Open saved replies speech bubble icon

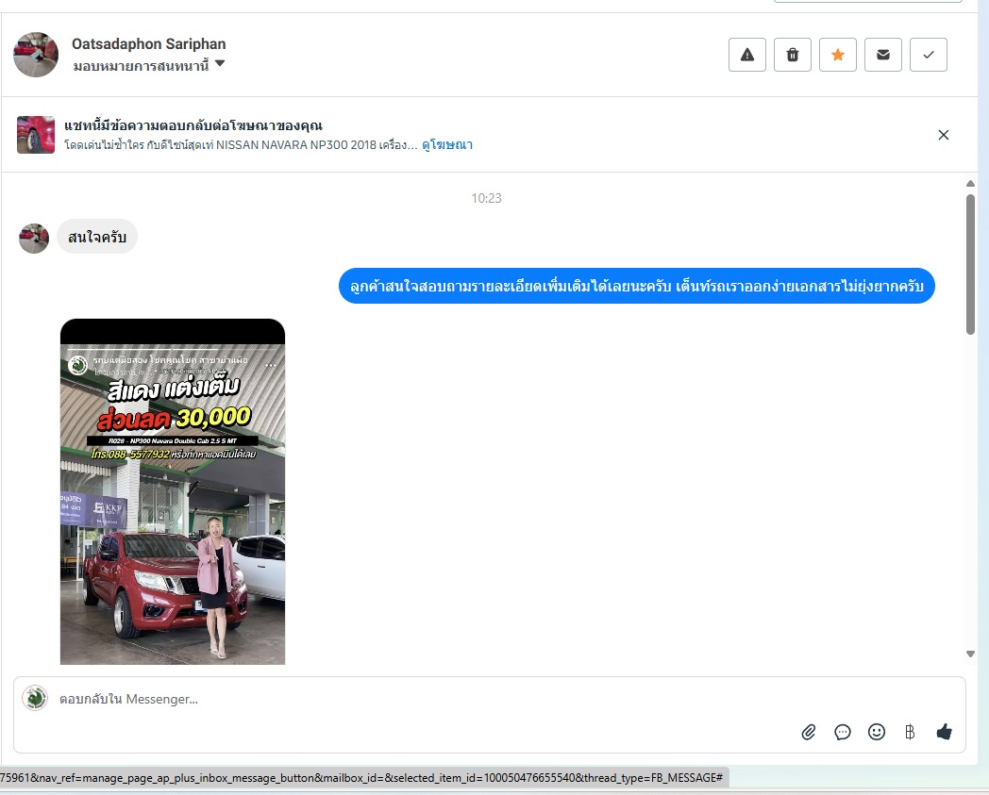tap(843, 732)
